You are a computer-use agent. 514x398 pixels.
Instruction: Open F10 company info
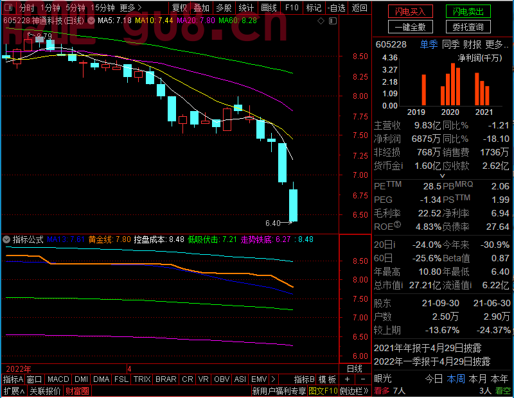292,8
